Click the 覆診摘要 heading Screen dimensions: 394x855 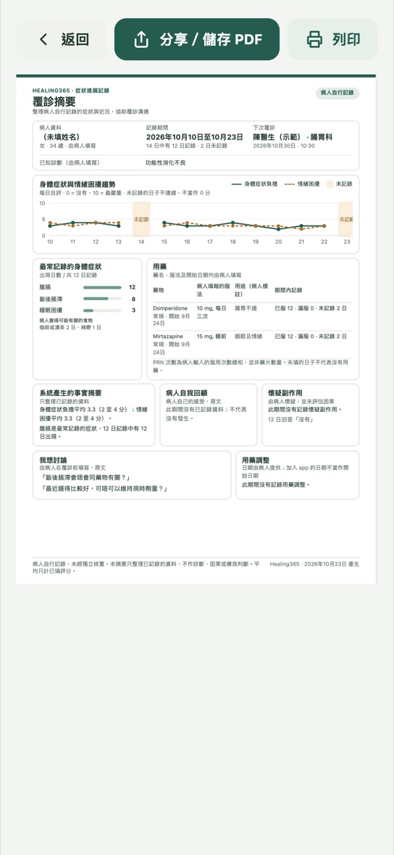[54, 102]
